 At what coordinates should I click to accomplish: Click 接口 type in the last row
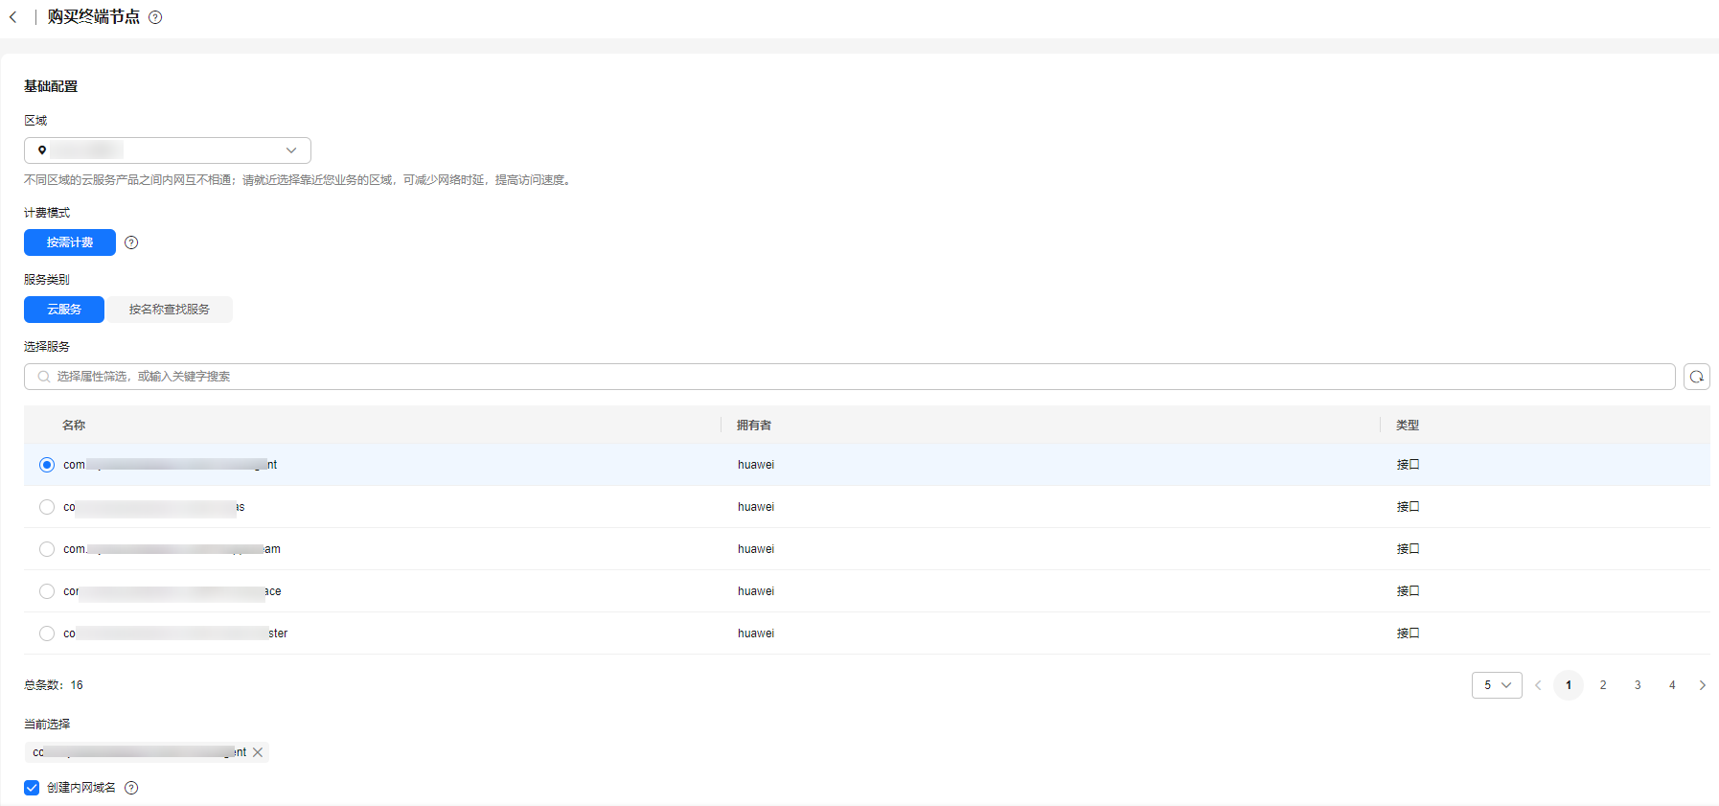tap(1408, 633)
